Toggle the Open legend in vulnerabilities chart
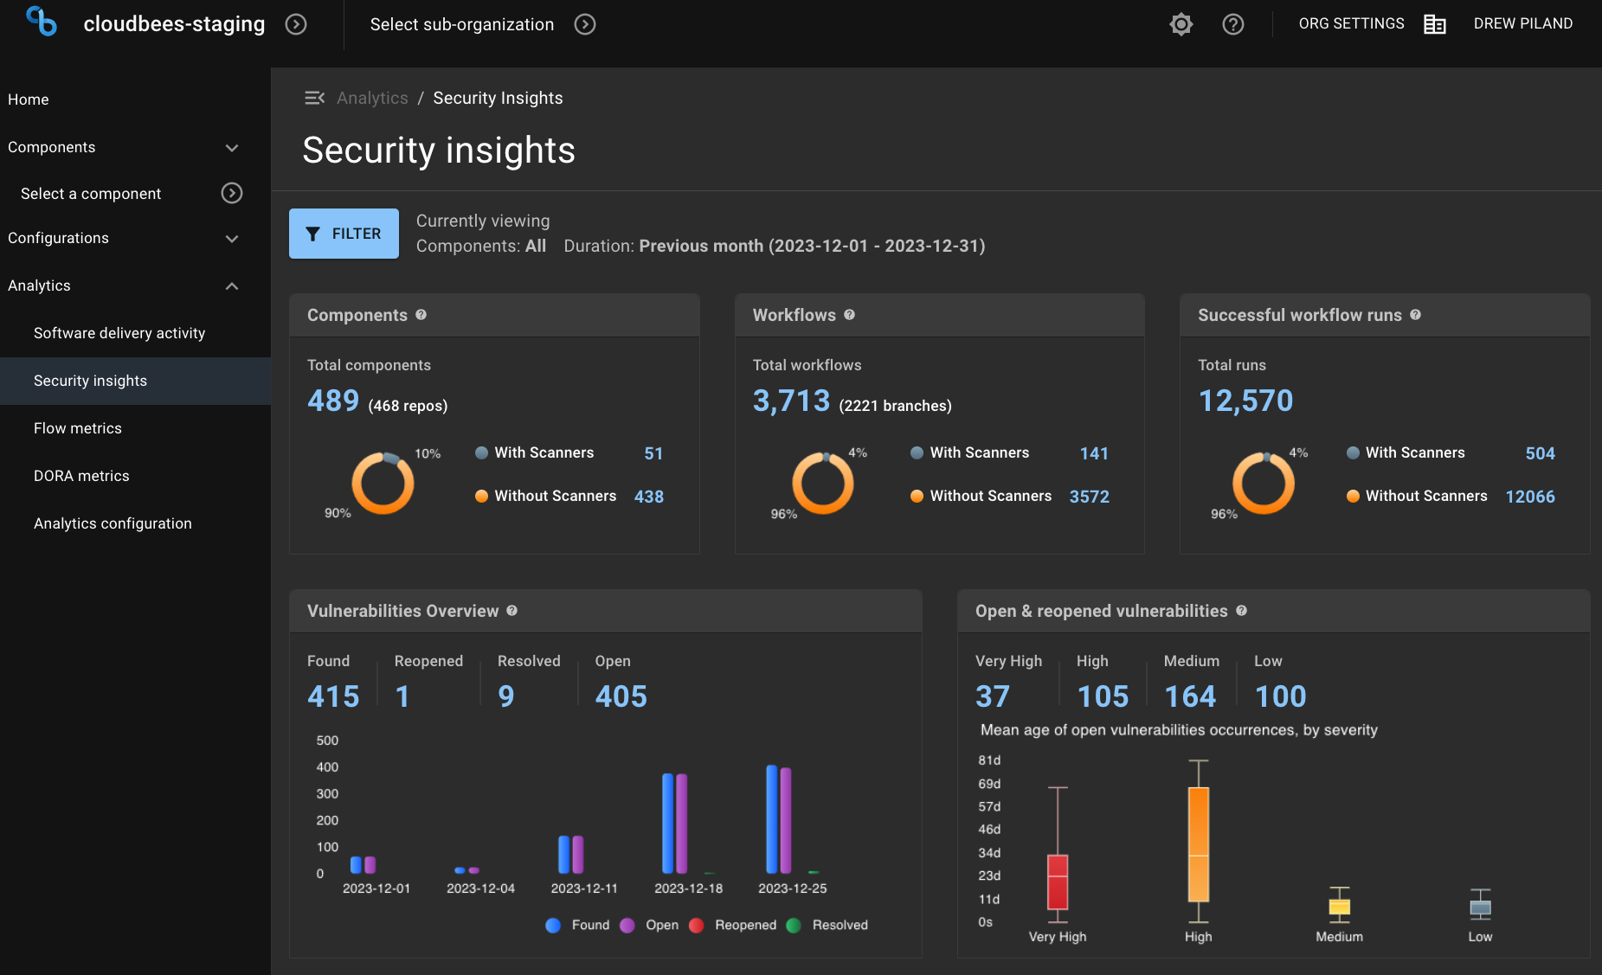Viewport: 1602px width, 975px height. click(649, 925)
